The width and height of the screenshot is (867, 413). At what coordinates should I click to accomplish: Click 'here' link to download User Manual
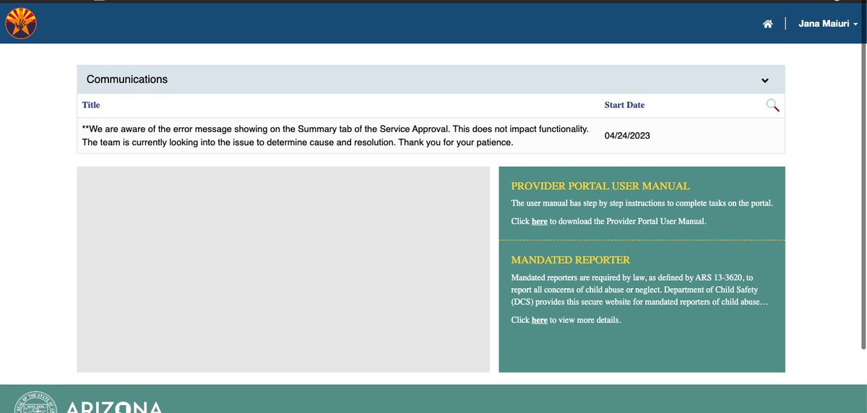(539, 222)
